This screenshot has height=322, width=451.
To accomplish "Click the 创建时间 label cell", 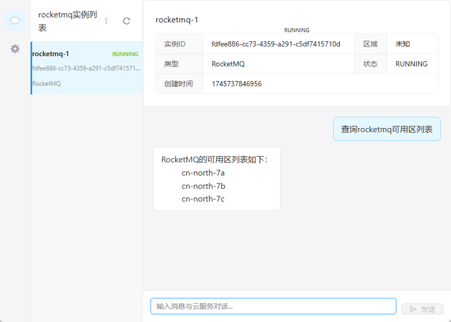I will (x=180, y=84).
